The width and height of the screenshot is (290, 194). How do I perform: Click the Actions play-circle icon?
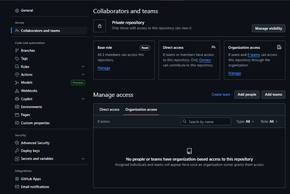[x=17, y=74]
